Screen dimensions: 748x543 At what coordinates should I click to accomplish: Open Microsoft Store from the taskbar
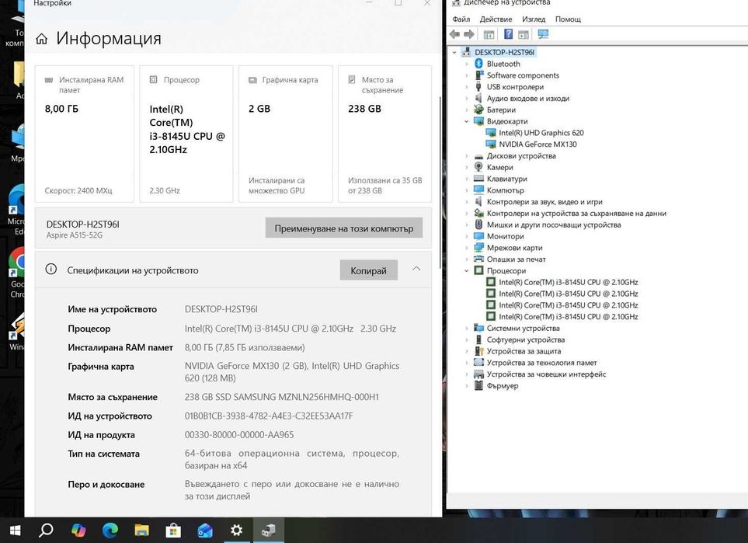(173, 530)
